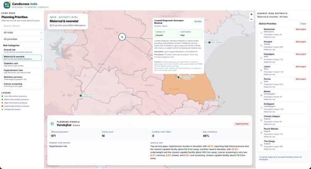Select the Diabetes care risk category
The width and height of the screenshot is (311, 169).
click(22, 64)
